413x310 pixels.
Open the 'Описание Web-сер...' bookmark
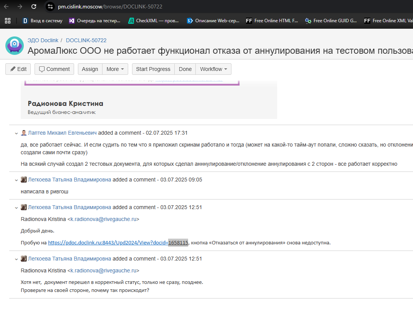tap(213, 21)
